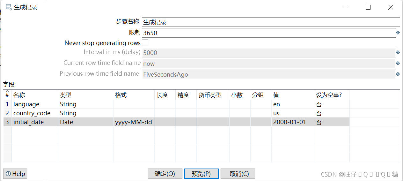
Task: Click the 值 column header
Action: click(293, 95)
